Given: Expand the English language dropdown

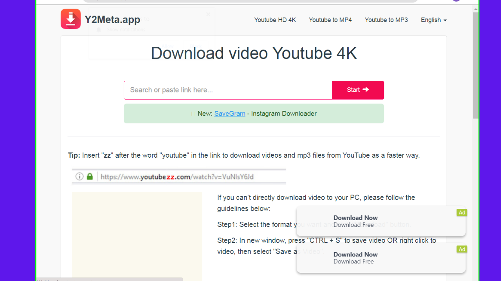Looking at the screenshot, I should click(x=434, y=20).
